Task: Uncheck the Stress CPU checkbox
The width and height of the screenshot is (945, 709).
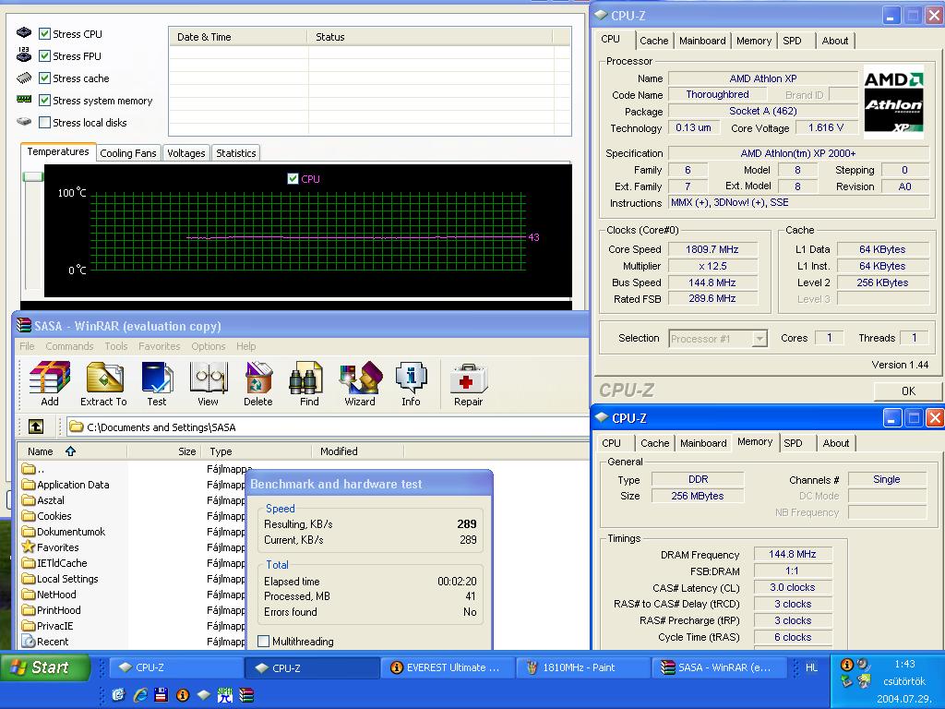Action: point(44,34)
